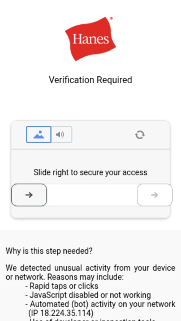Viewport: 181px width, 321px height.
Task: Switch to the audio challenge option
Action: coord(62,134)
